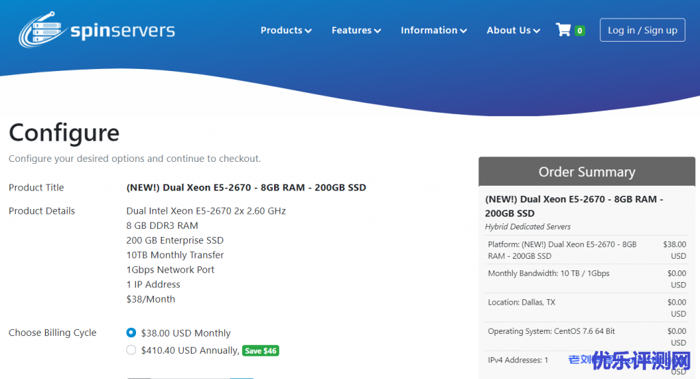Click the Configure page heading

tap(64, 132)
